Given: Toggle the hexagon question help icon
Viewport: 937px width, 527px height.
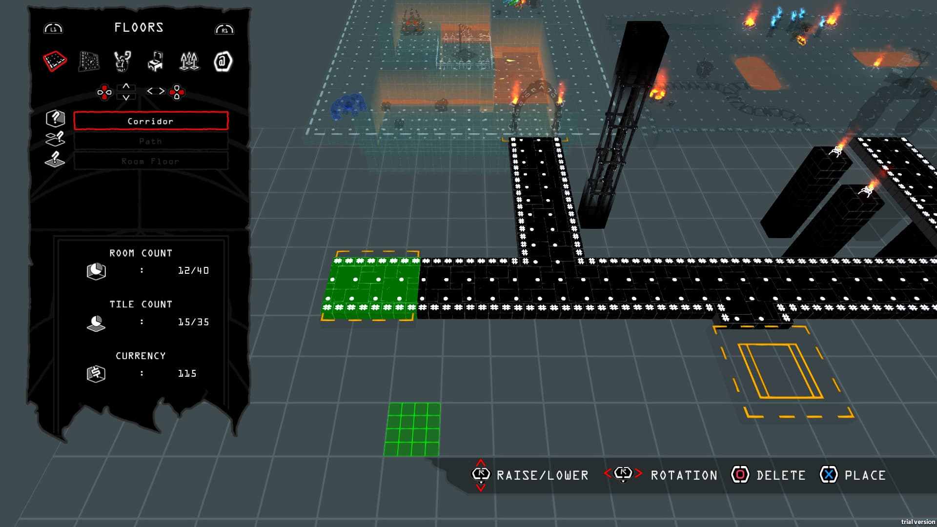Looking at the screenshot, I should pyautogui.click(x=55, y=119).
